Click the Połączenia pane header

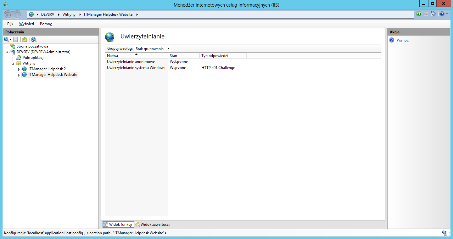pyautogui.click(x=51, y=32)
